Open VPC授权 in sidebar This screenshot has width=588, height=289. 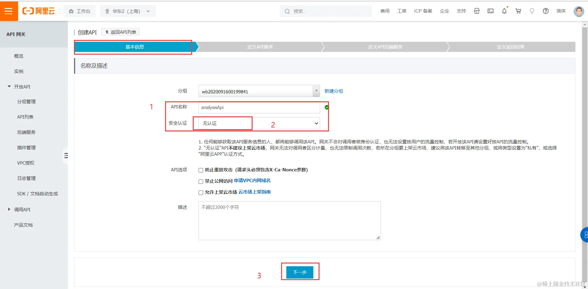point(26,163)
